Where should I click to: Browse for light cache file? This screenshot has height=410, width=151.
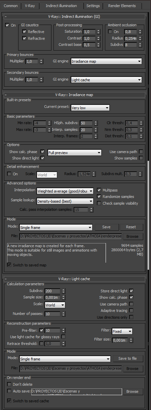[133, 369]
